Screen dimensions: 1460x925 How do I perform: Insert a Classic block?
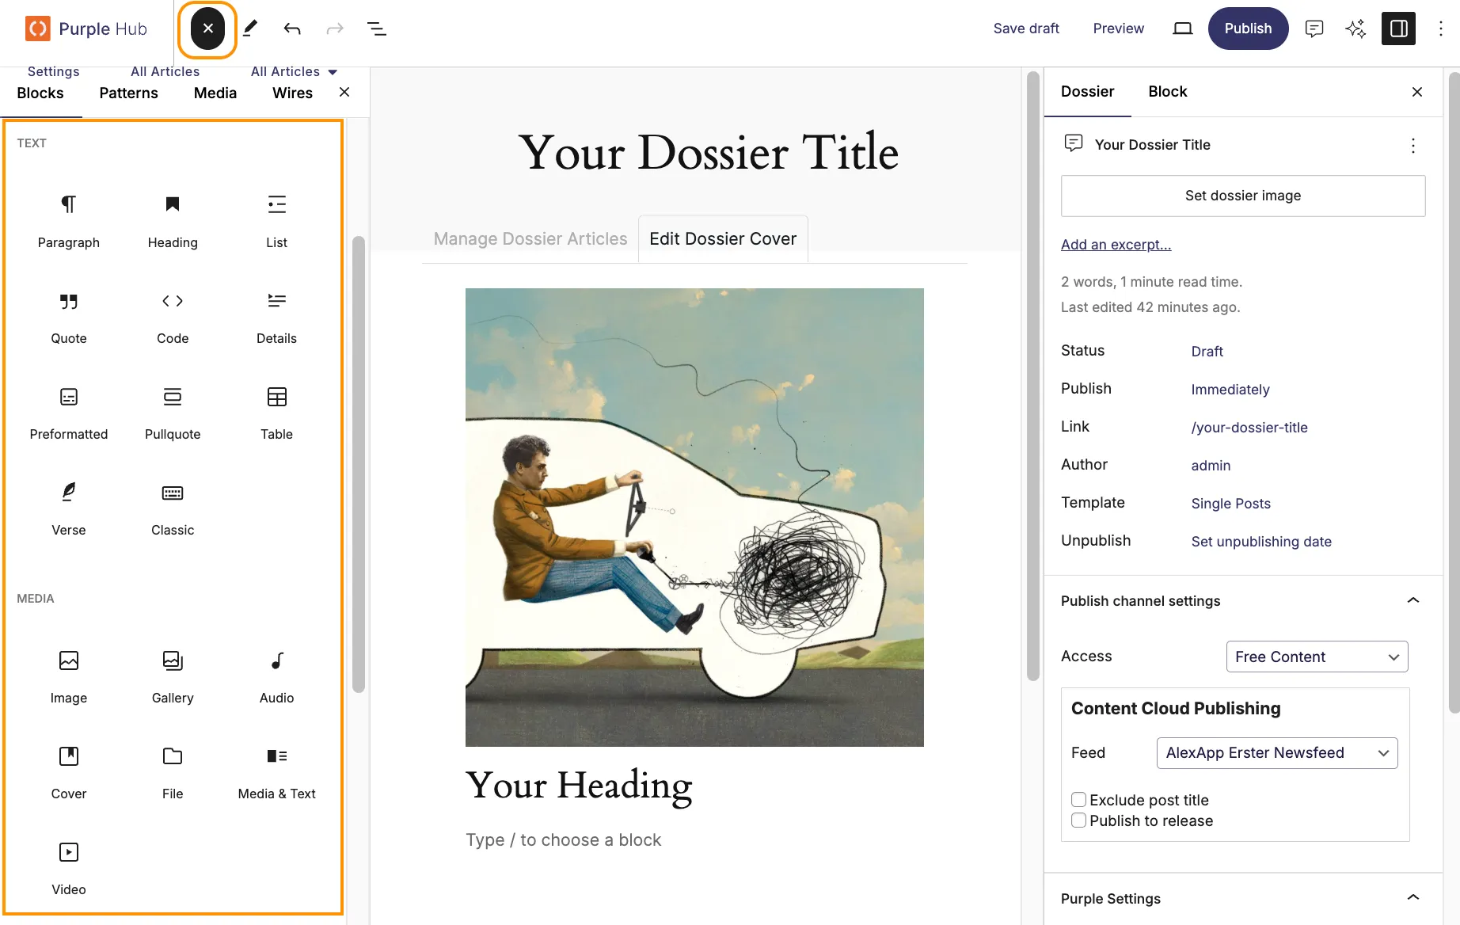click(x=173, y=508)
